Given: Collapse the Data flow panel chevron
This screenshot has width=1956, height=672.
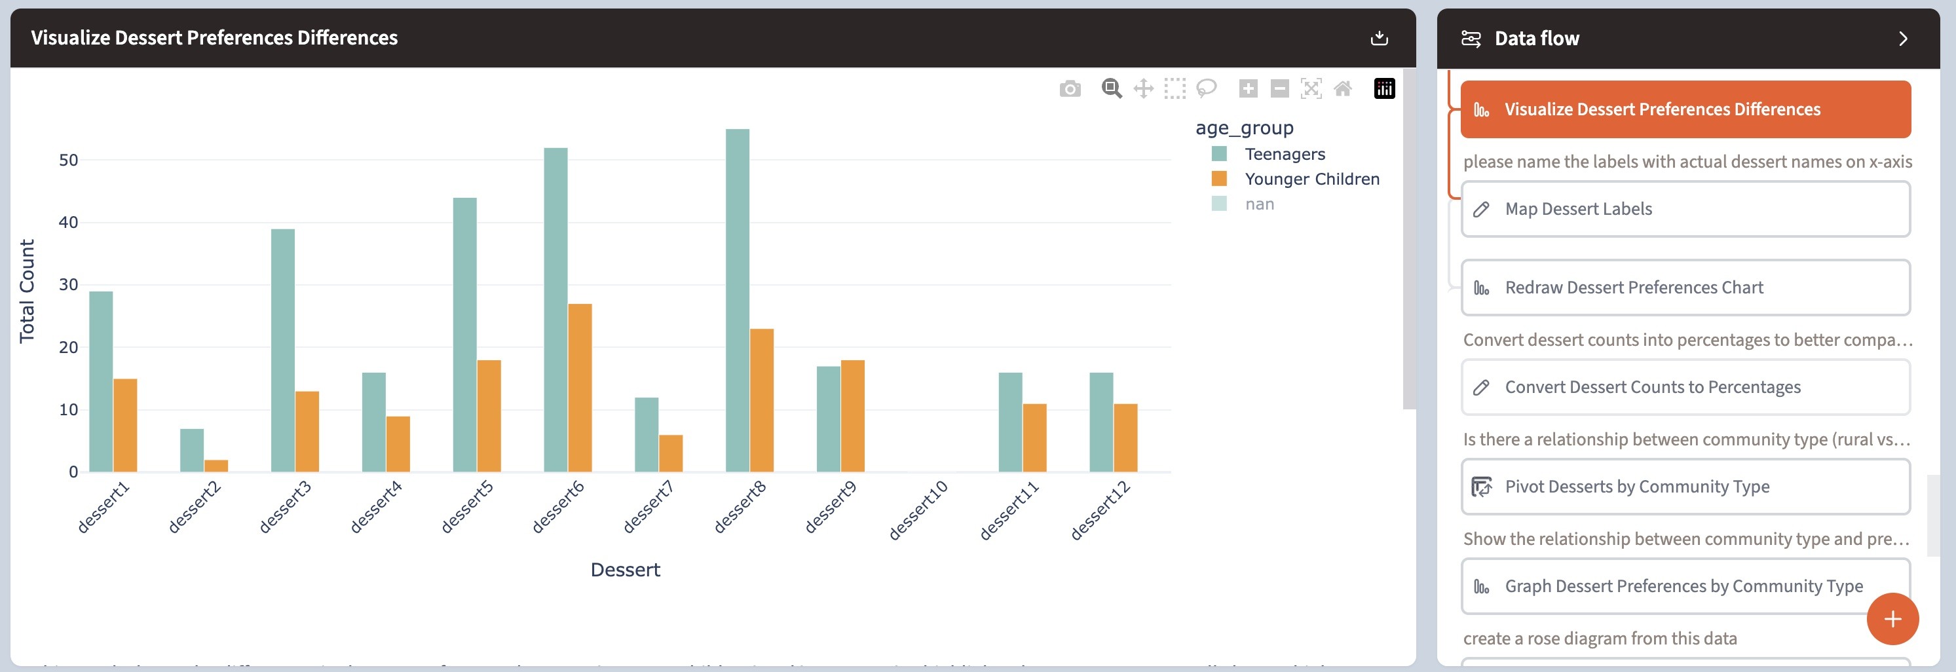Looking at the screenshot, I should 1902,39.
